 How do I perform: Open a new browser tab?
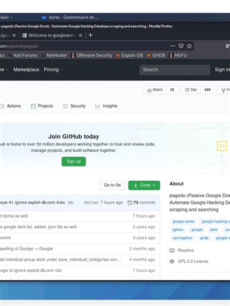90,35
